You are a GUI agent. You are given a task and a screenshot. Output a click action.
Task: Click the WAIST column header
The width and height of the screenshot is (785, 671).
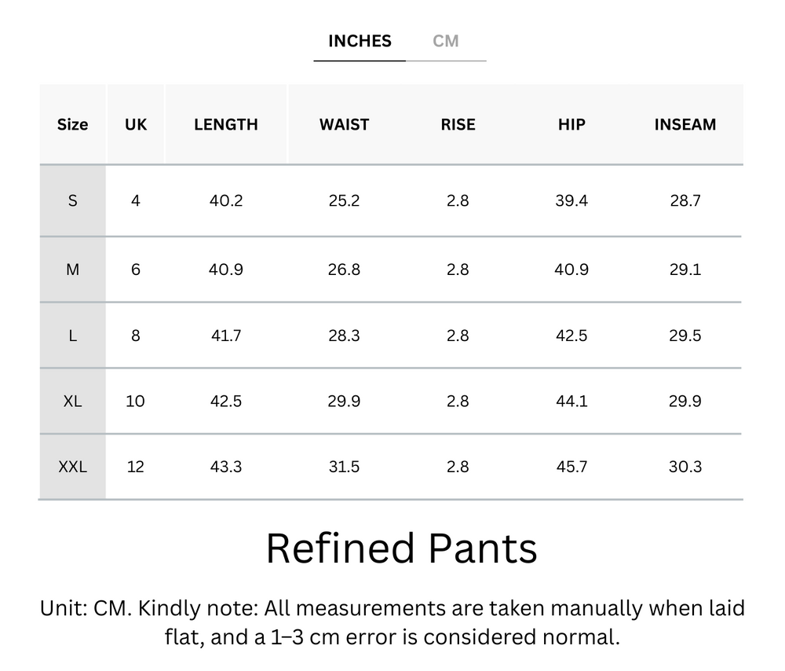point(345,124)
